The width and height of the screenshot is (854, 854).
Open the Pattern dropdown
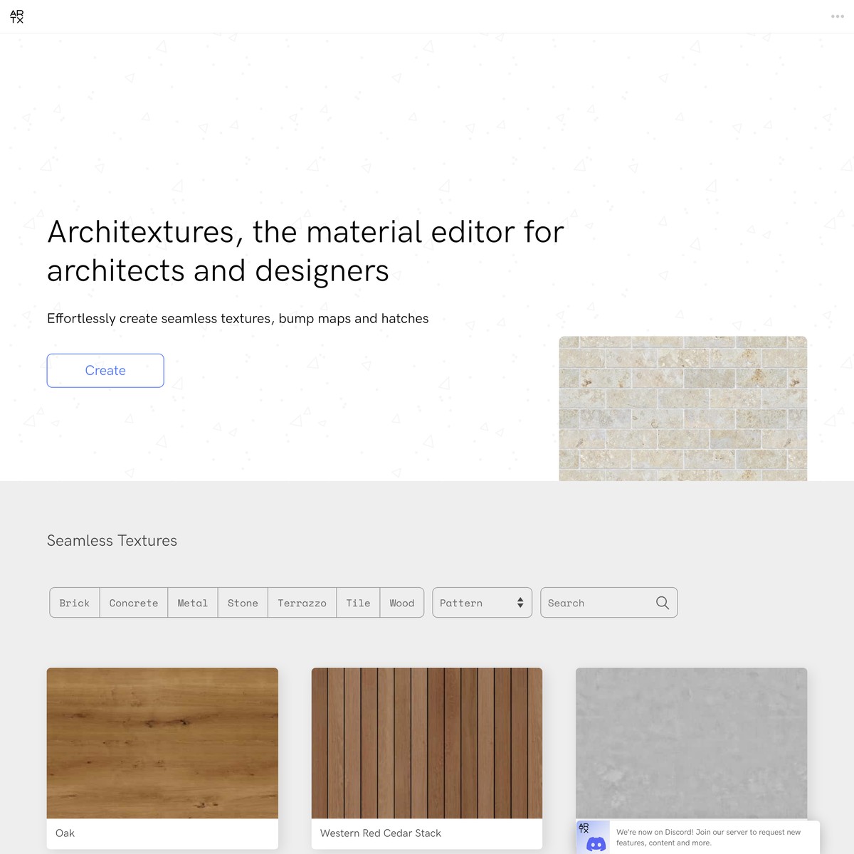482,602
